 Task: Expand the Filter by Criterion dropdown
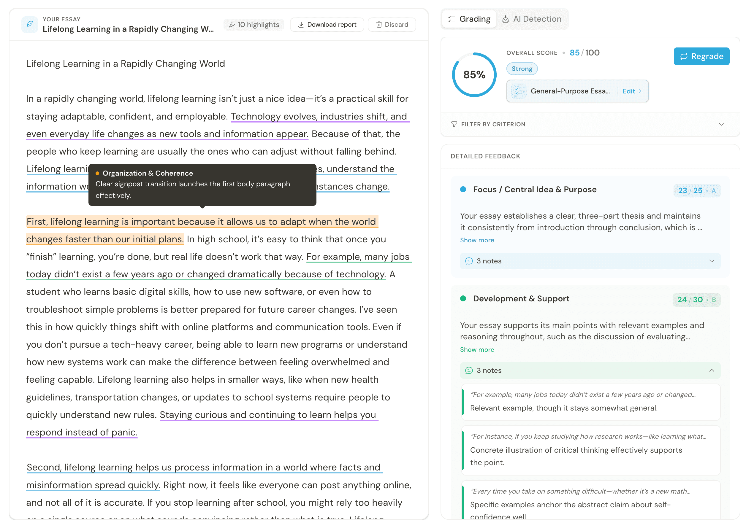[590, 124]
